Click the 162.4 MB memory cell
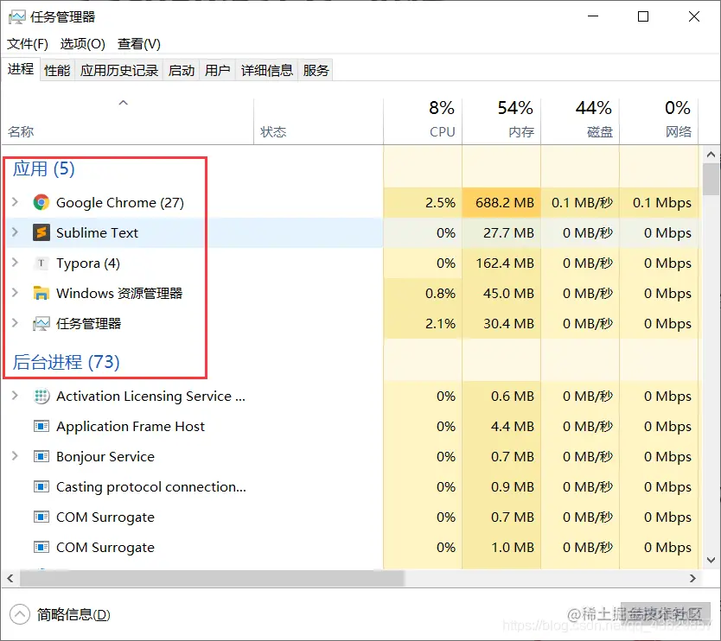Viewport: 721px width, 641px height. pyautogui.click(x=501, y=263)
